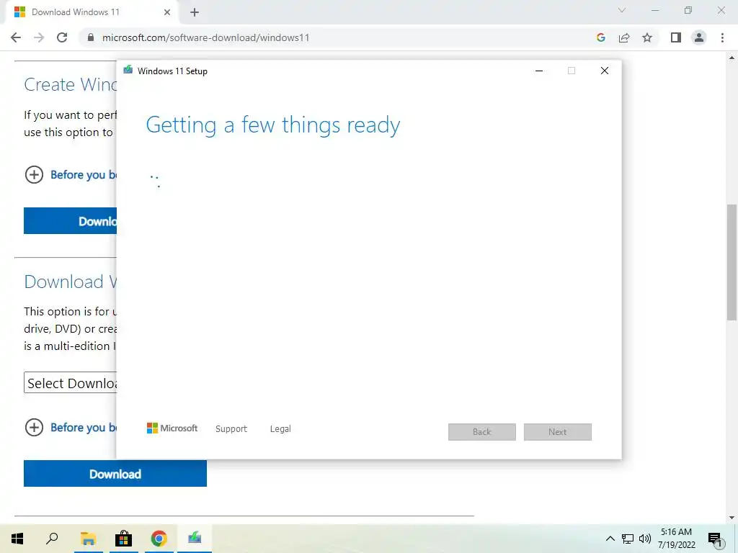Open File Explorer from the taskbar

click(x=88, y=539)
